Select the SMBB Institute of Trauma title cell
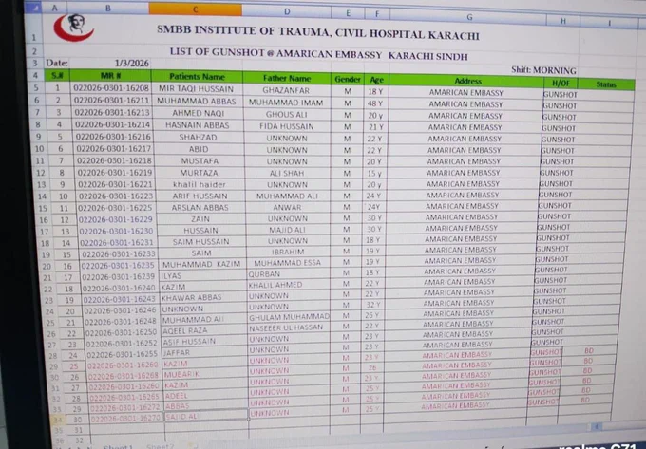Viewport: 646px width, 449px height. click(317, 32)
